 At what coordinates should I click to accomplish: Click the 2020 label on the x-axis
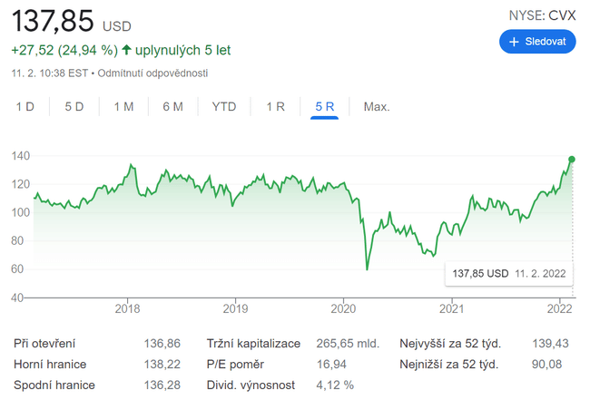[x=343, y=307]
